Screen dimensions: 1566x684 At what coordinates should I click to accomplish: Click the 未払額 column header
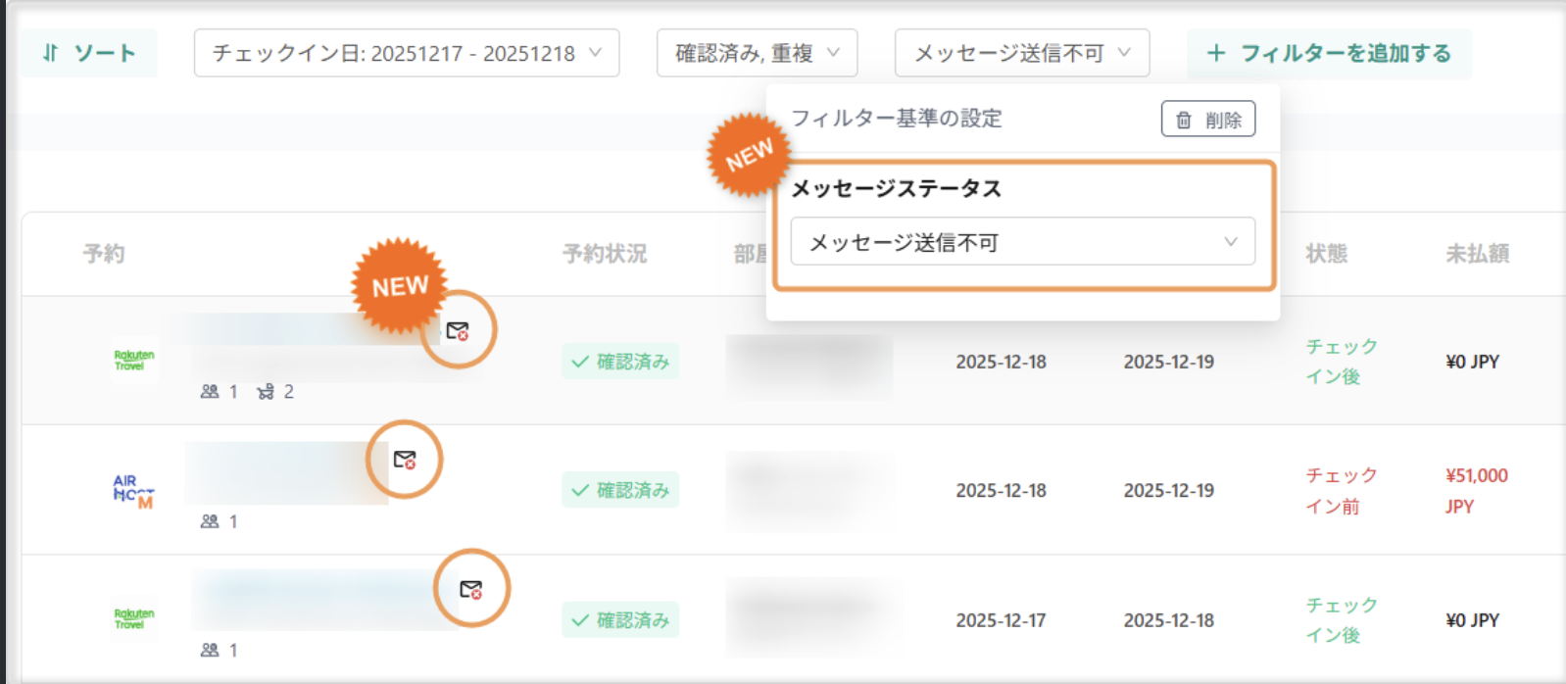click(x=1478, y=254)
